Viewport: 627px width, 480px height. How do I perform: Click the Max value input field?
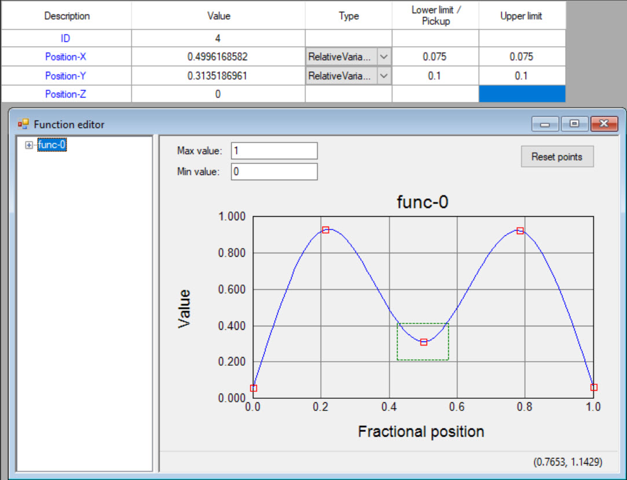(x=274, y=151)
